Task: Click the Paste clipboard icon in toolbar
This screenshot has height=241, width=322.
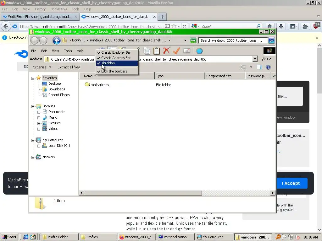Action: point(157,51)
